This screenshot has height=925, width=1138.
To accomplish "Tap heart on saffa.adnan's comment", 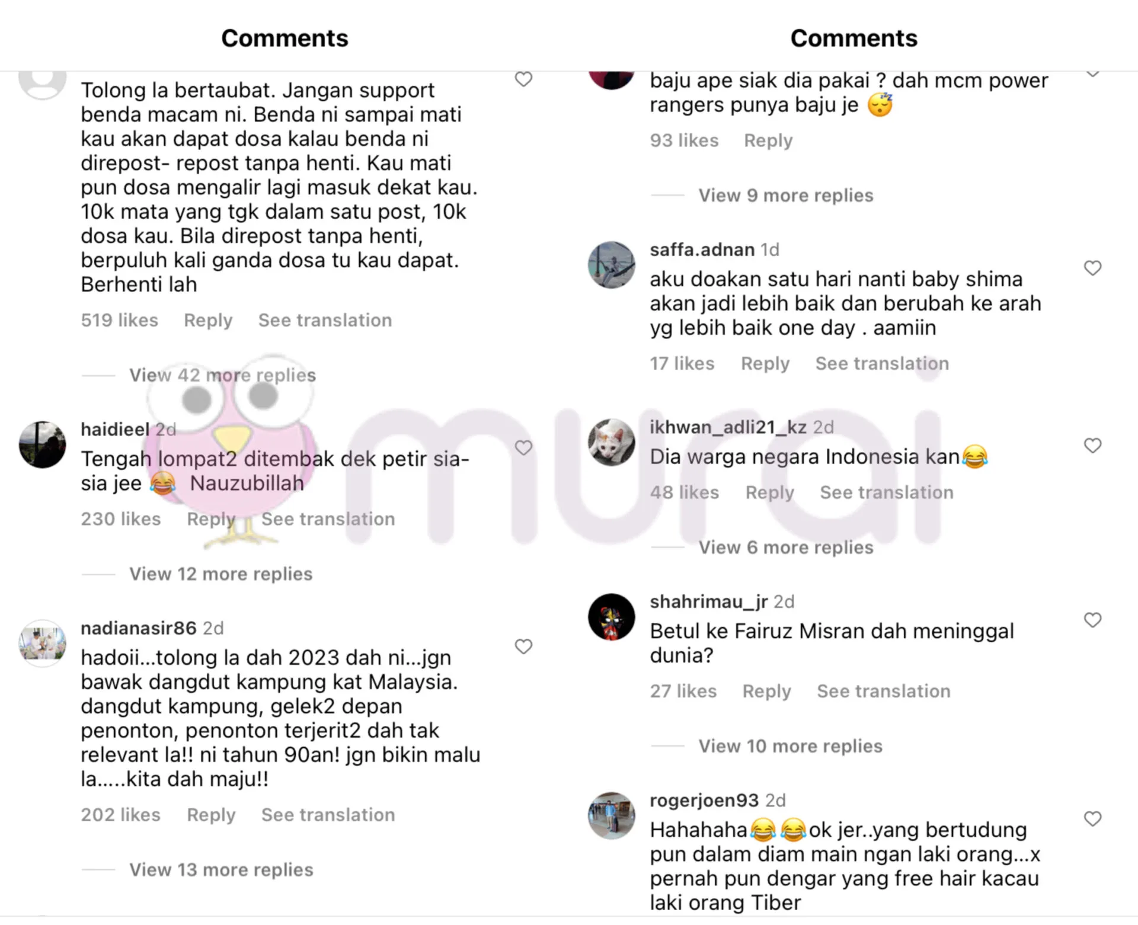I will (x=1092, y=268).
